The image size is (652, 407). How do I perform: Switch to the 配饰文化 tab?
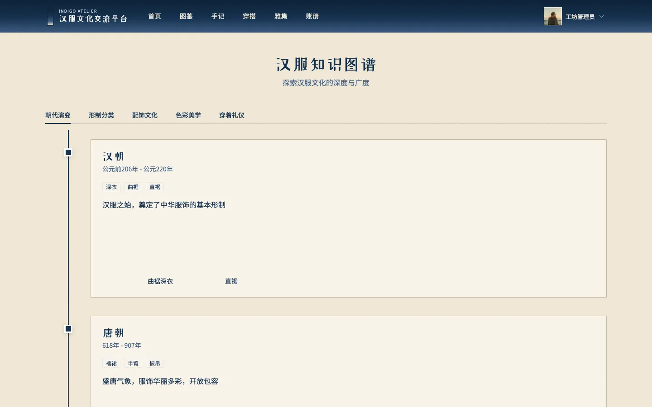[x=145, y=115]
